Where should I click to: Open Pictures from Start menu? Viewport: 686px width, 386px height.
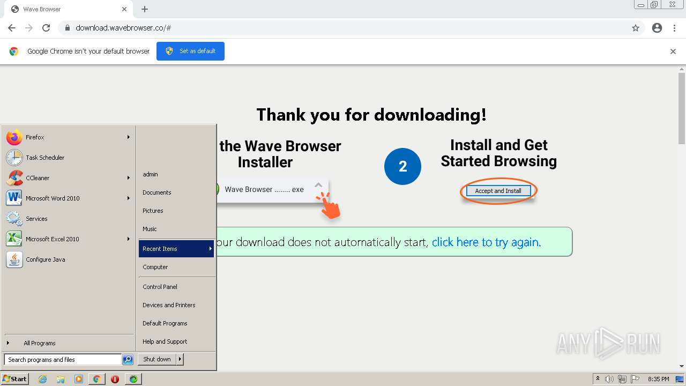[176, 211]
